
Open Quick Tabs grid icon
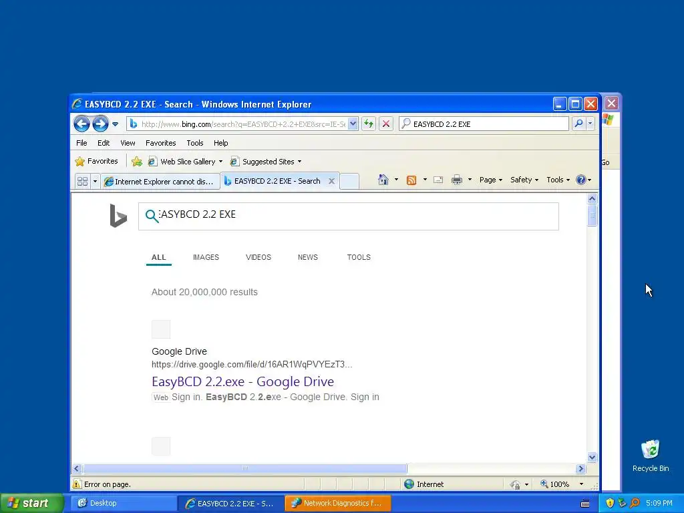[x=82, y=181]
